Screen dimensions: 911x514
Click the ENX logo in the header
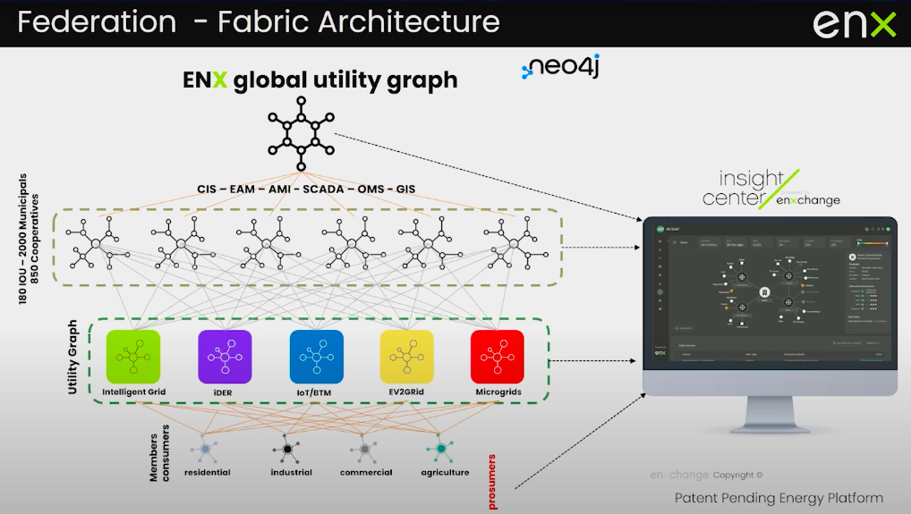(x=854, y=24)
